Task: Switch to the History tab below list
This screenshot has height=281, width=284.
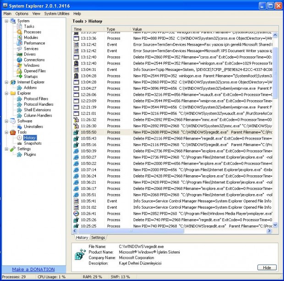Action: (82, 238)
